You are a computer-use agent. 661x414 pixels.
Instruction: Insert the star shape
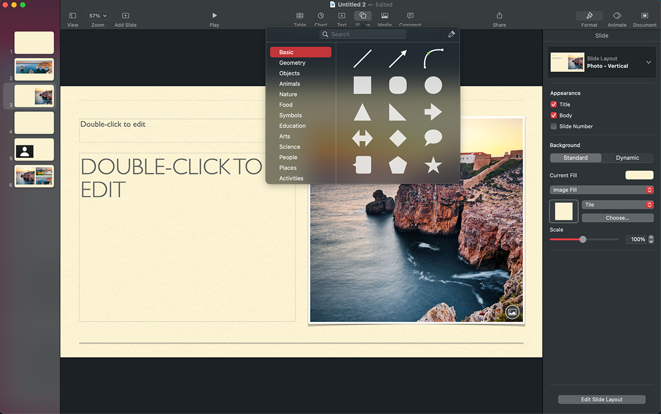(434, 165)
